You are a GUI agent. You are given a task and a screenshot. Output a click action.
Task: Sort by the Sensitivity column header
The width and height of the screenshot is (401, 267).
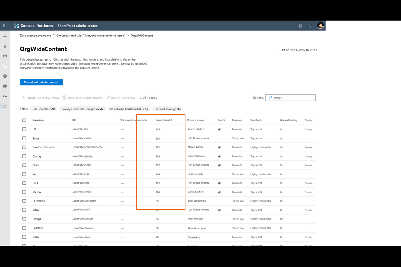click(x=256, y=120)
